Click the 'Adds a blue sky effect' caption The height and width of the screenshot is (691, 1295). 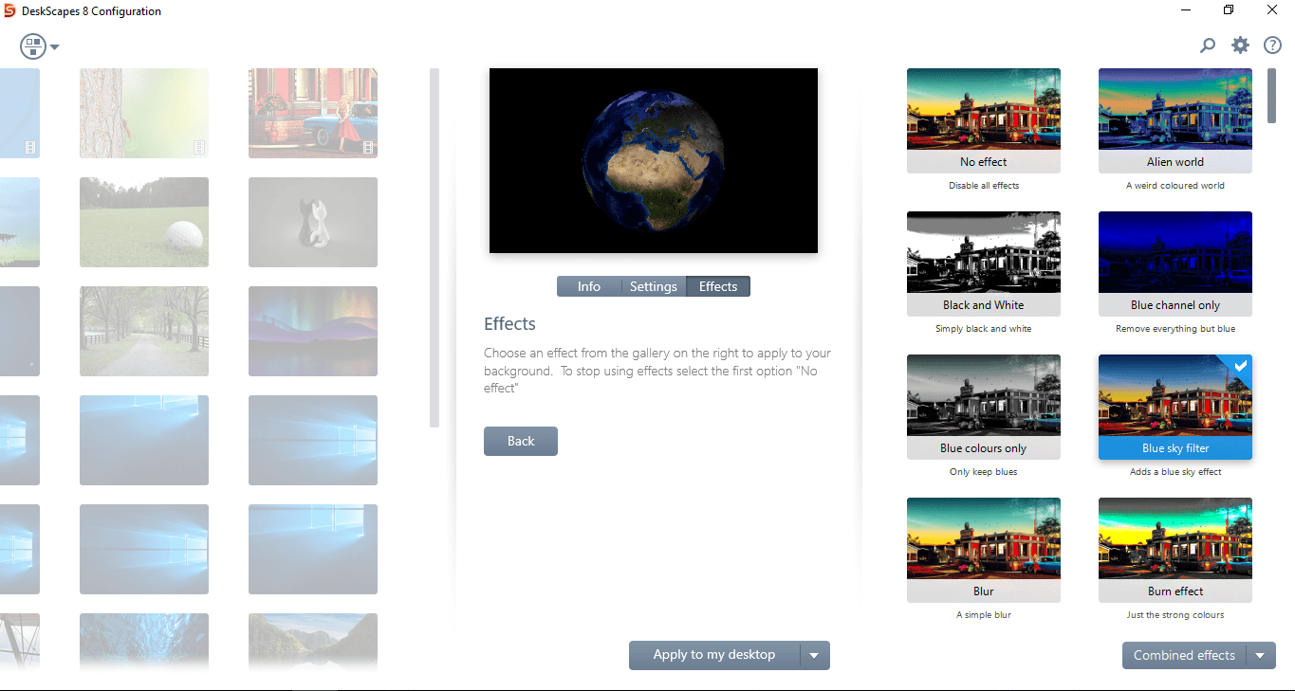point(1175,472)
